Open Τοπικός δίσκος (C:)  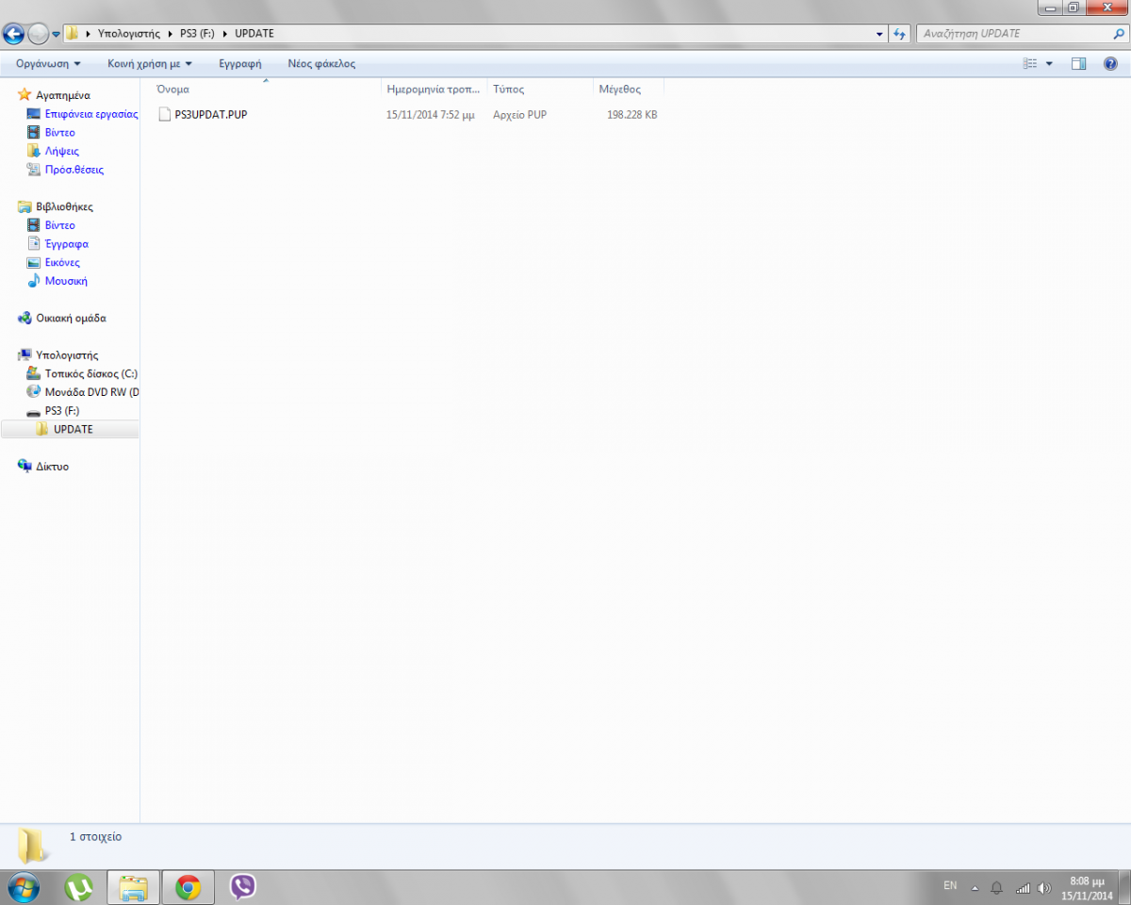point(91,373)
